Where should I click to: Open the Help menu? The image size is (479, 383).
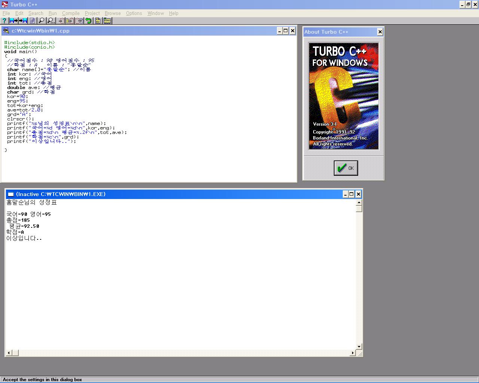[x=174, y=13]
